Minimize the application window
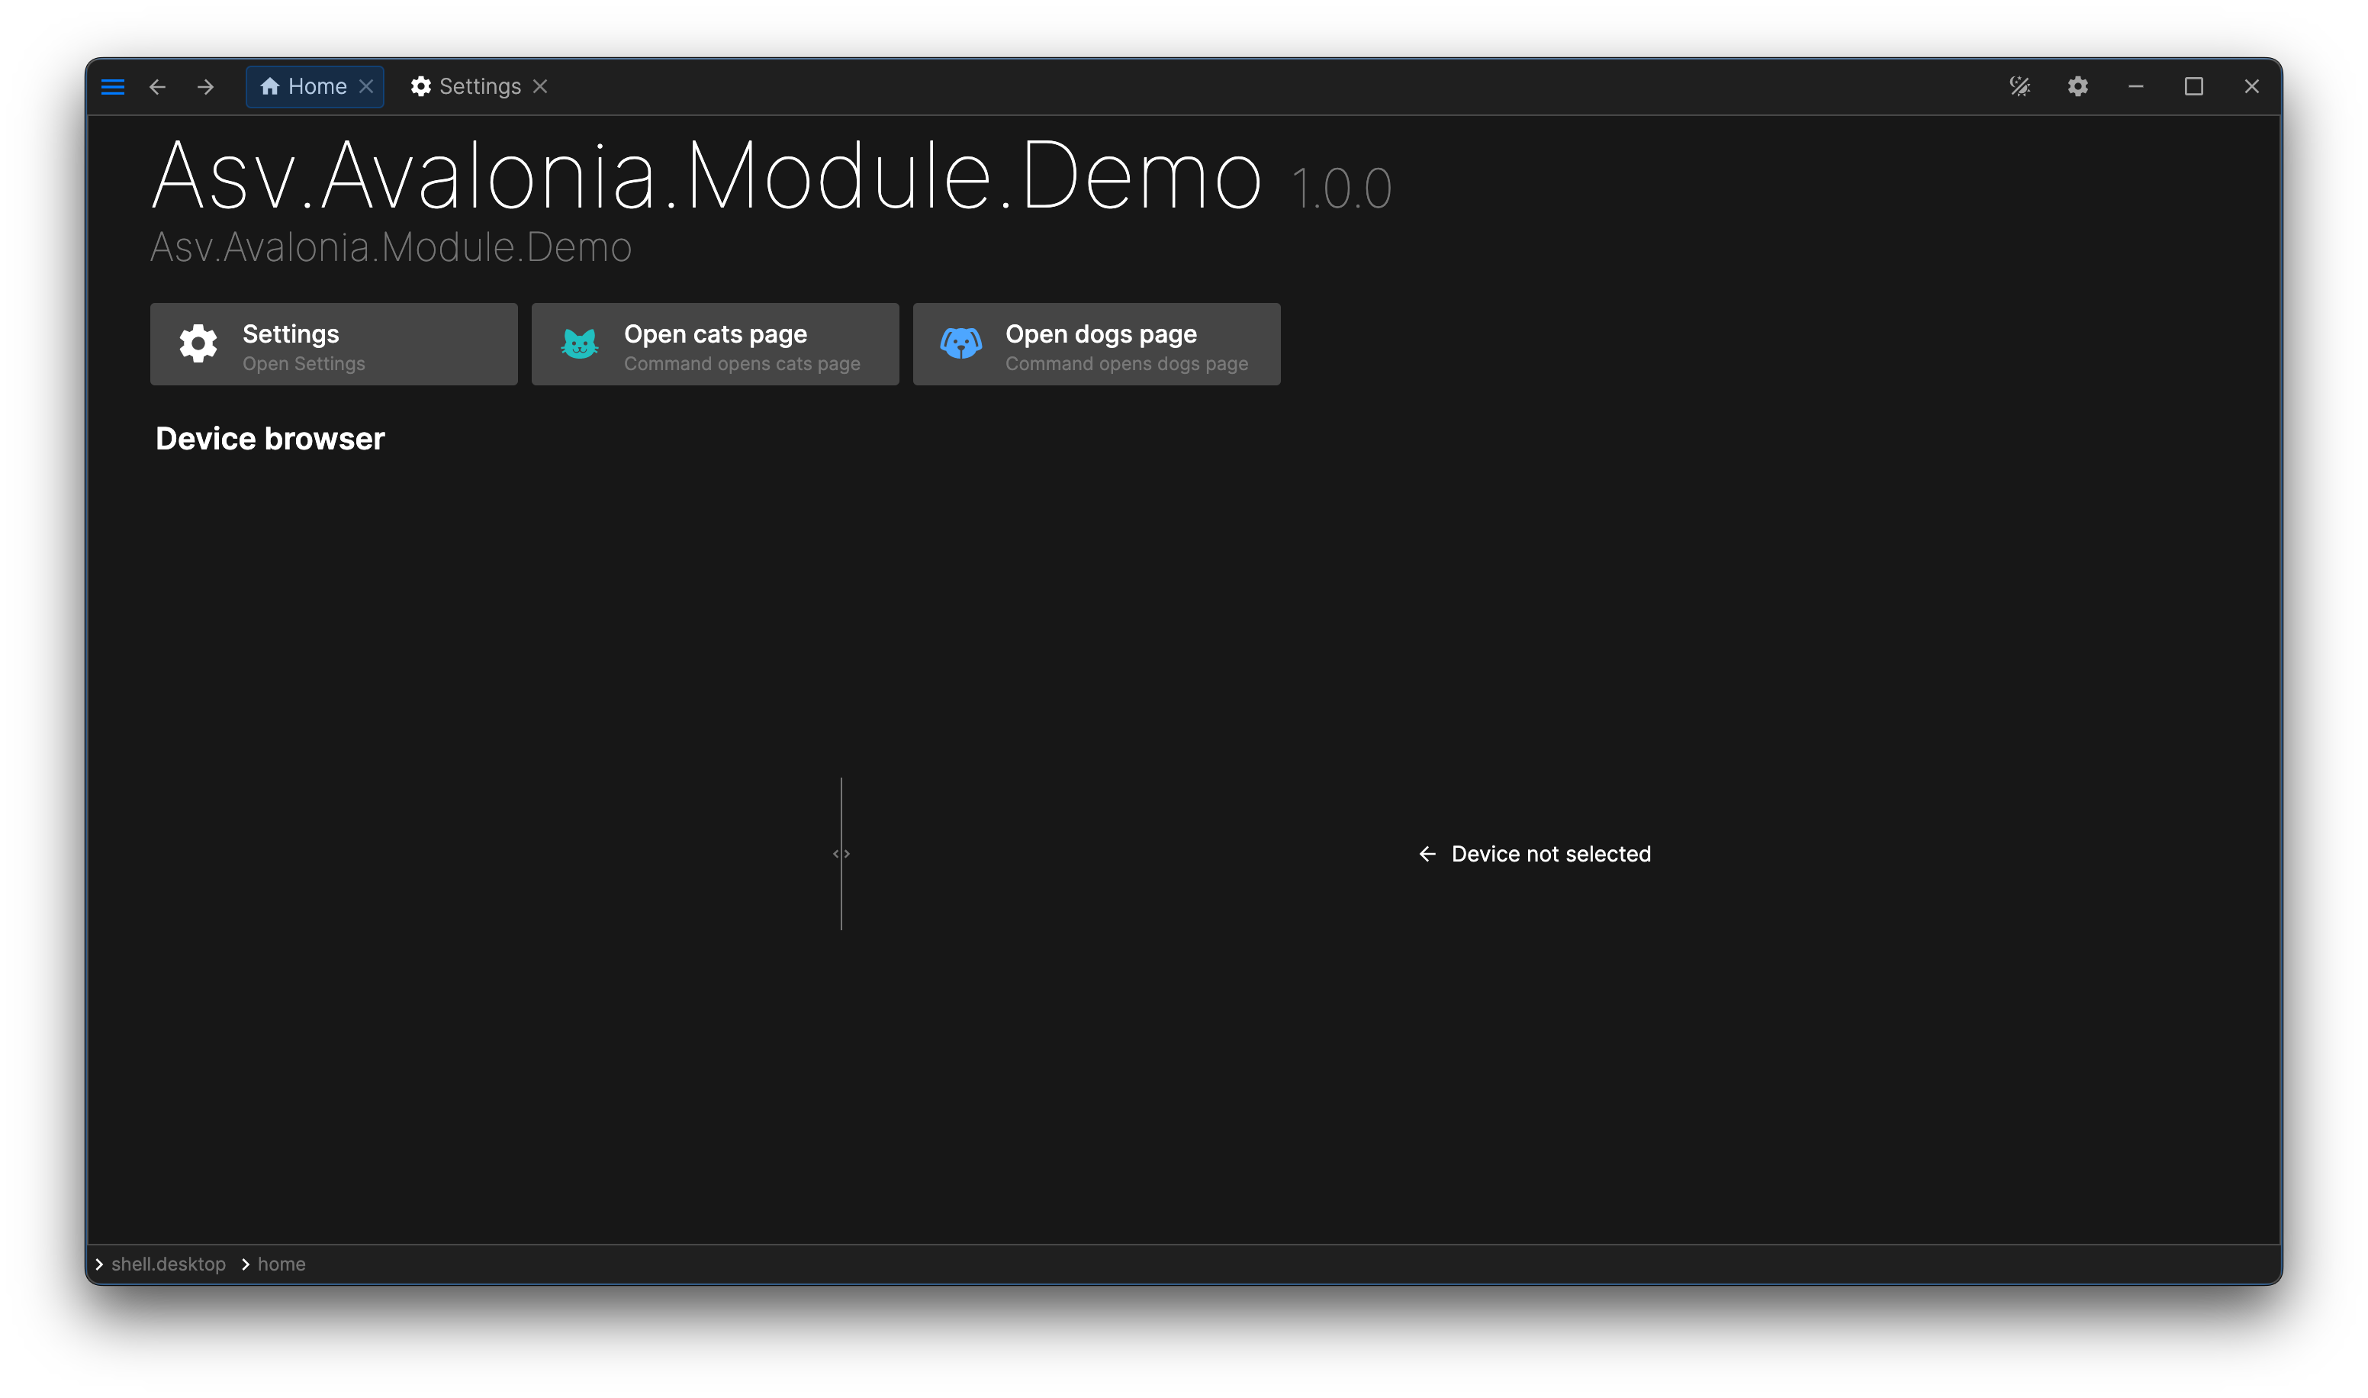The image size is (2368, 1398). [x=2136, y=87]
